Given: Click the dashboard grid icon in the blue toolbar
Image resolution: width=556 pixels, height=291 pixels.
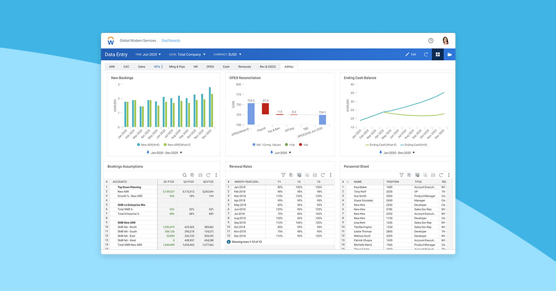Looking at the screenshot, I should coord(438,54).
